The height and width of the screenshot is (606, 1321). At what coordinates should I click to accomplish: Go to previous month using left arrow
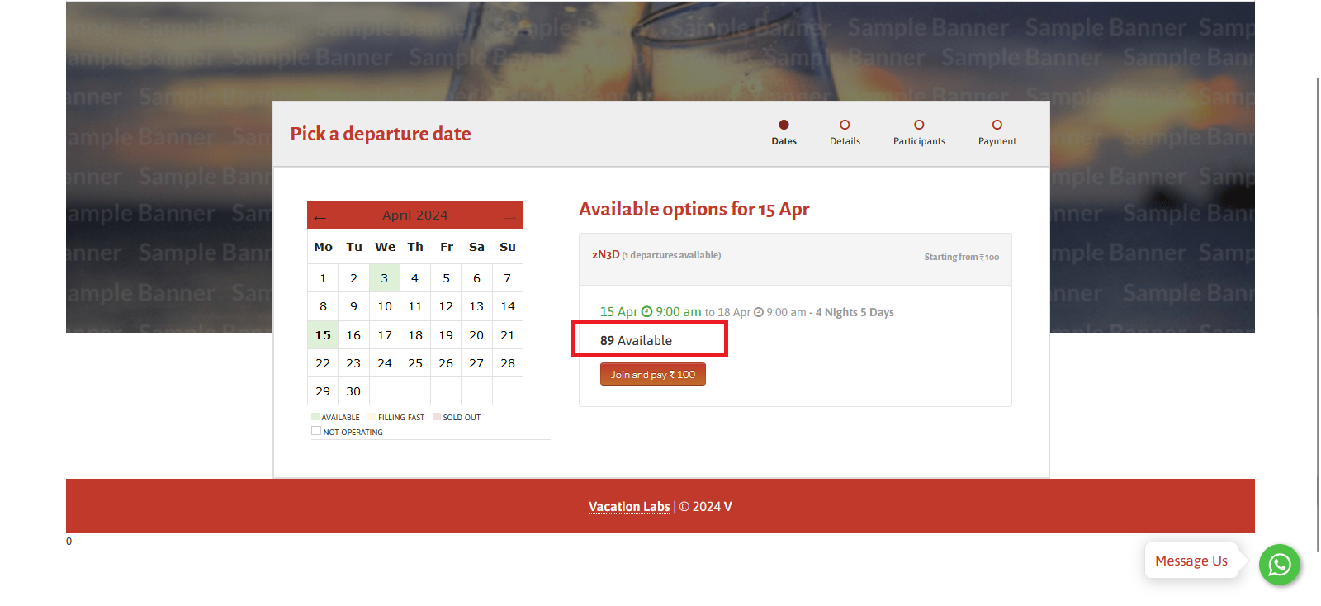320,218
